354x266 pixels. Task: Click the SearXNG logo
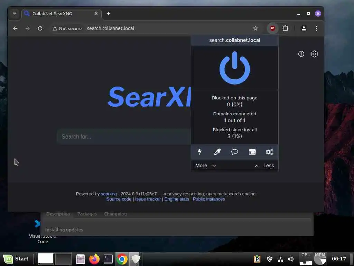pyautogui.click(x=149, y=97)
